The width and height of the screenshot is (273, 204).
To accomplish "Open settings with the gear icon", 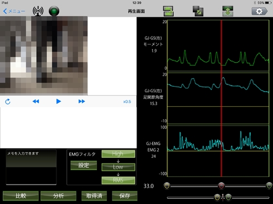I will point(260,11).
